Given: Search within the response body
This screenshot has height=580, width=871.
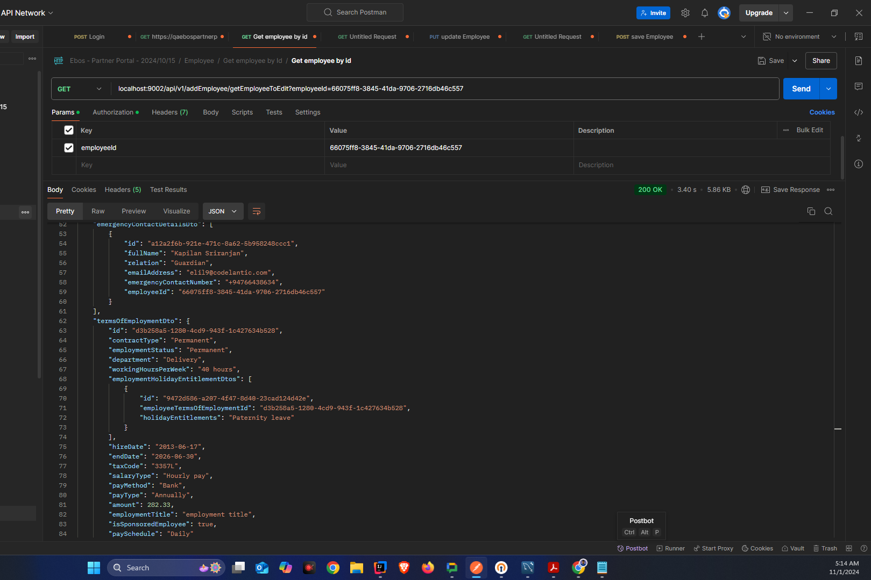Looking at the screenshot, I should click(x=828, y=211).
